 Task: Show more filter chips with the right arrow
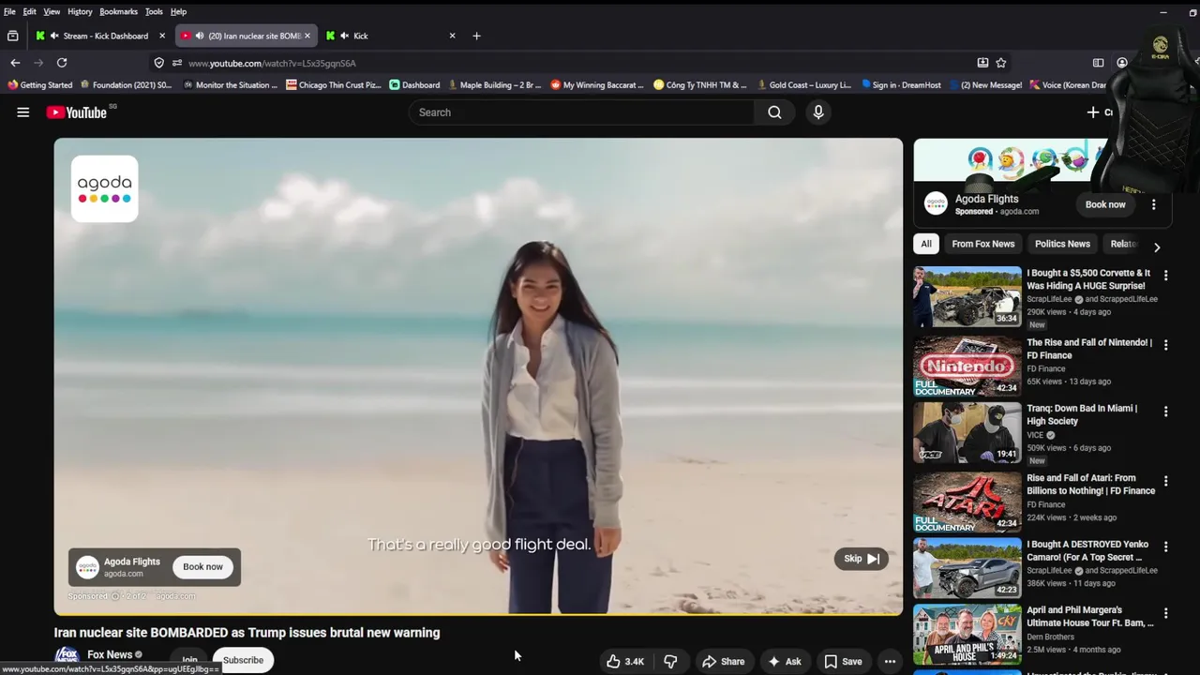click(x=1157, y=247)
